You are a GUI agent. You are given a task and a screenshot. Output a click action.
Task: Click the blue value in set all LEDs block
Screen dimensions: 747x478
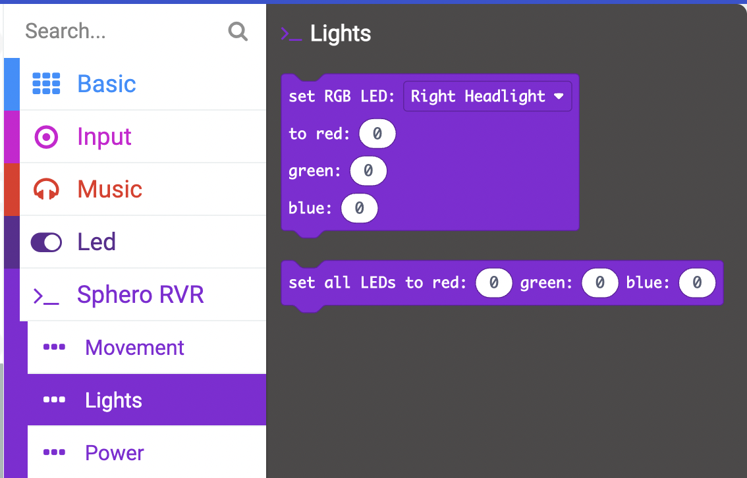[x=697, y=282]
